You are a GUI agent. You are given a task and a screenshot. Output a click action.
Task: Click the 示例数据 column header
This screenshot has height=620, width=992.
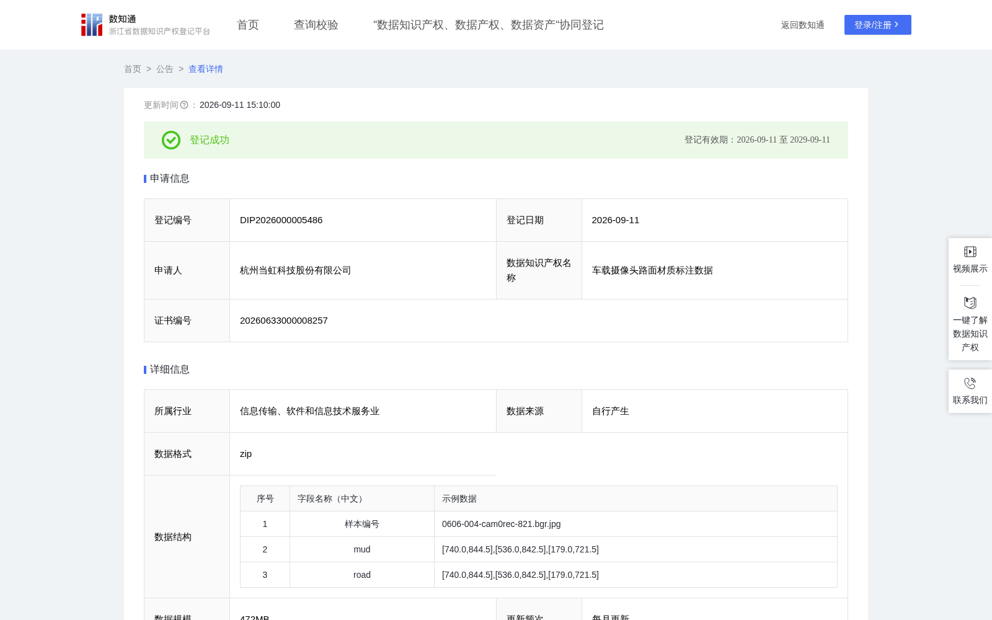pos(459,498)
